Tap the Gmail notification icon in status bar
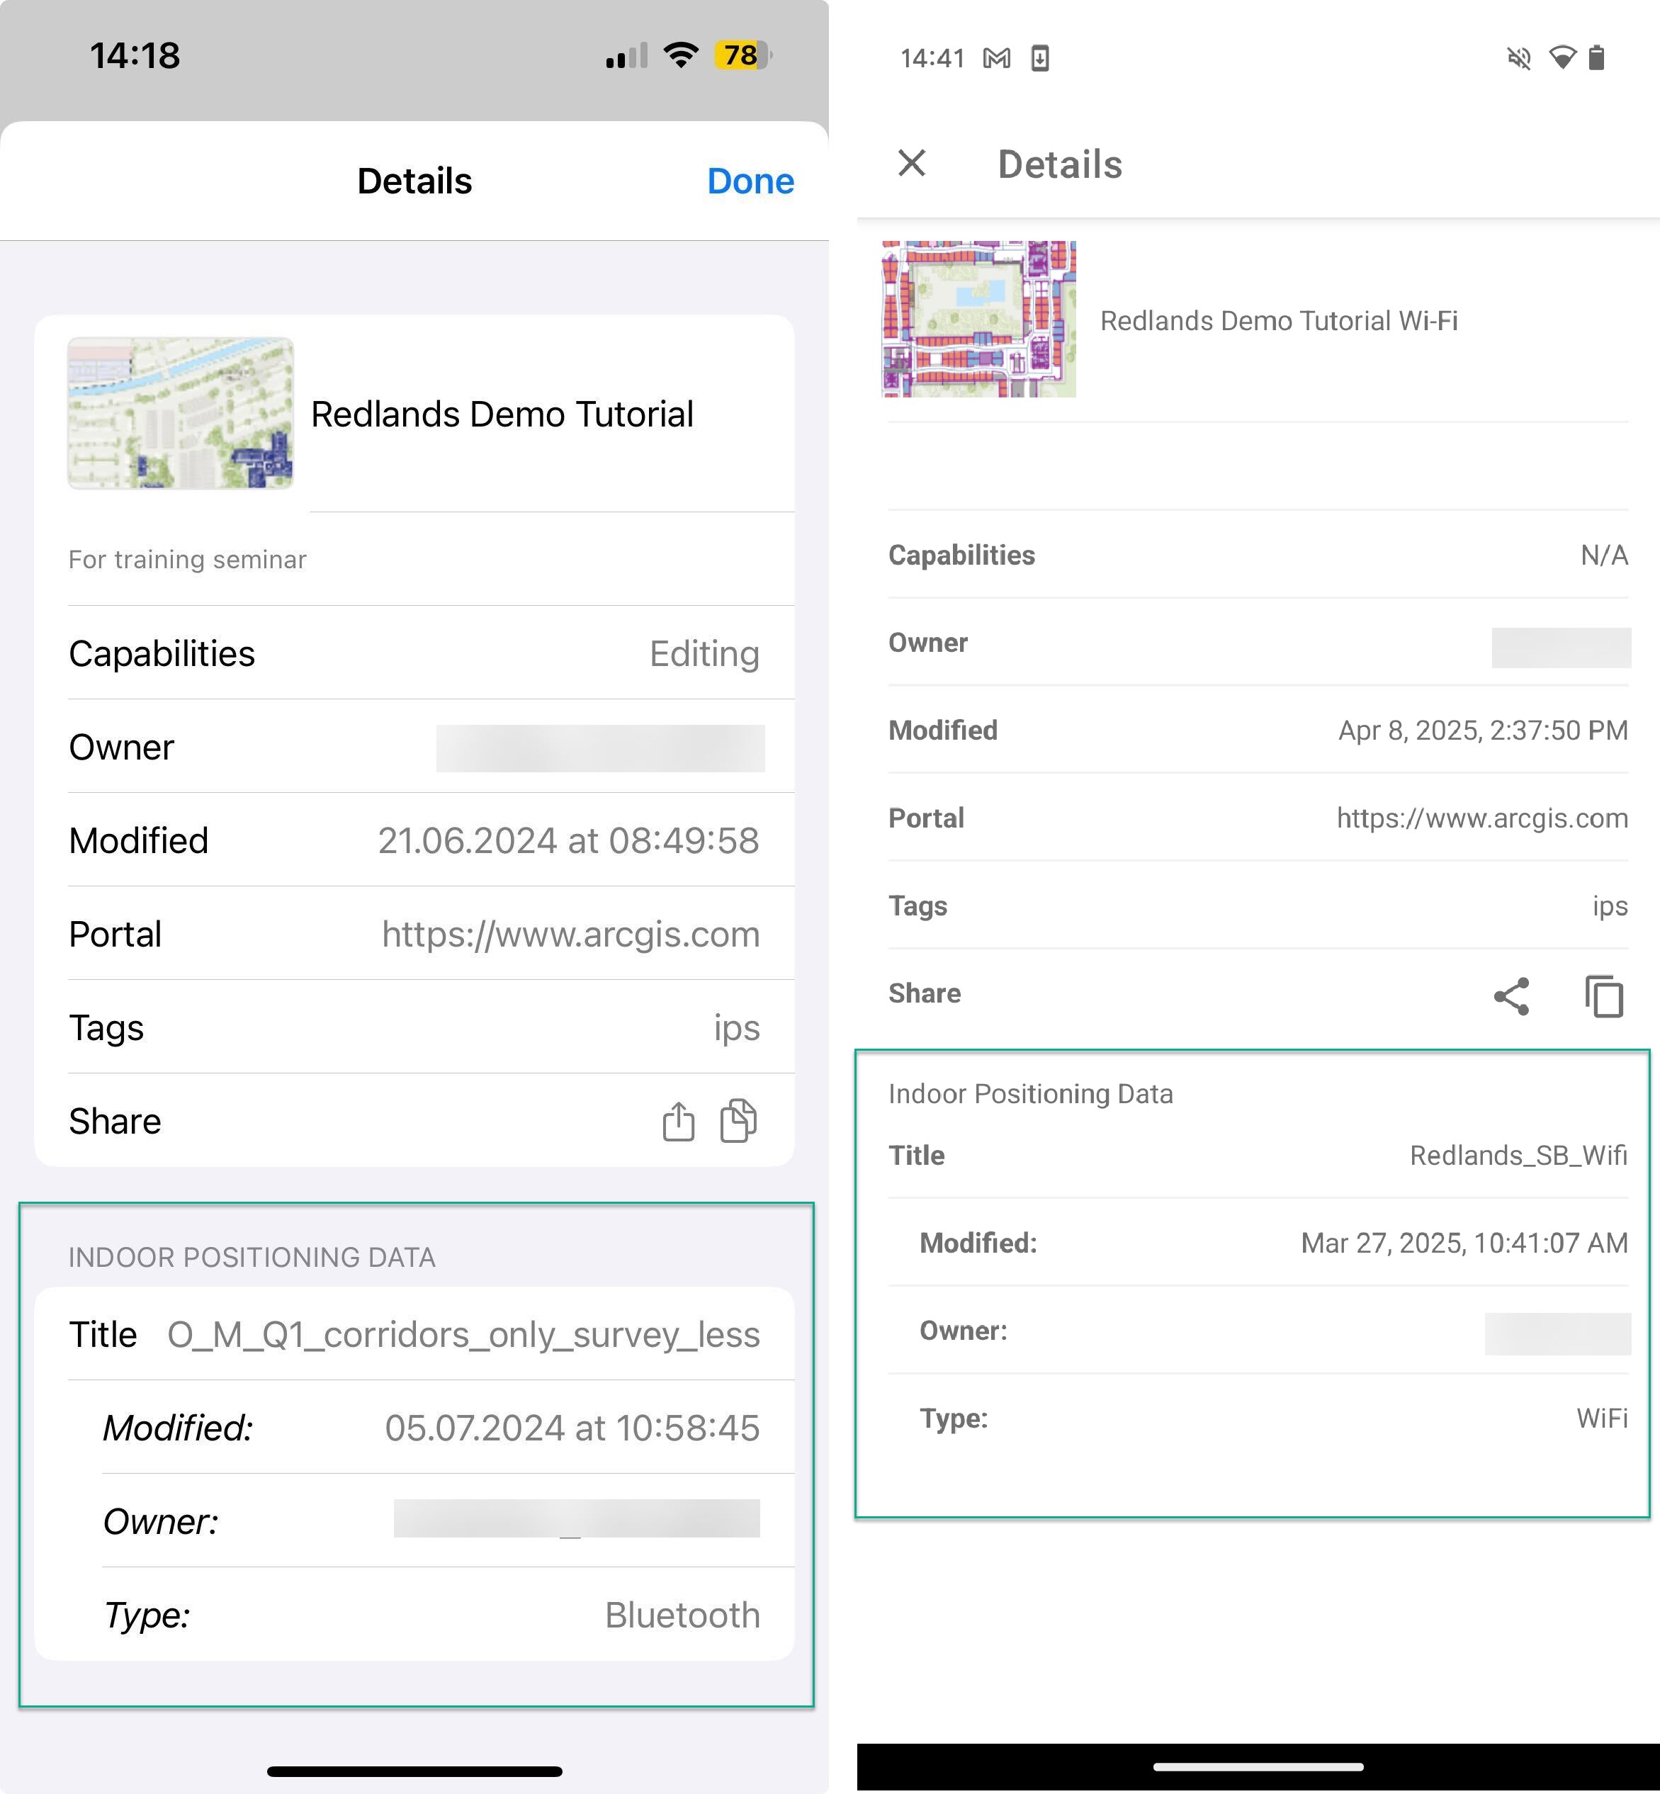1660x1794 pixels. click(996, 58)
